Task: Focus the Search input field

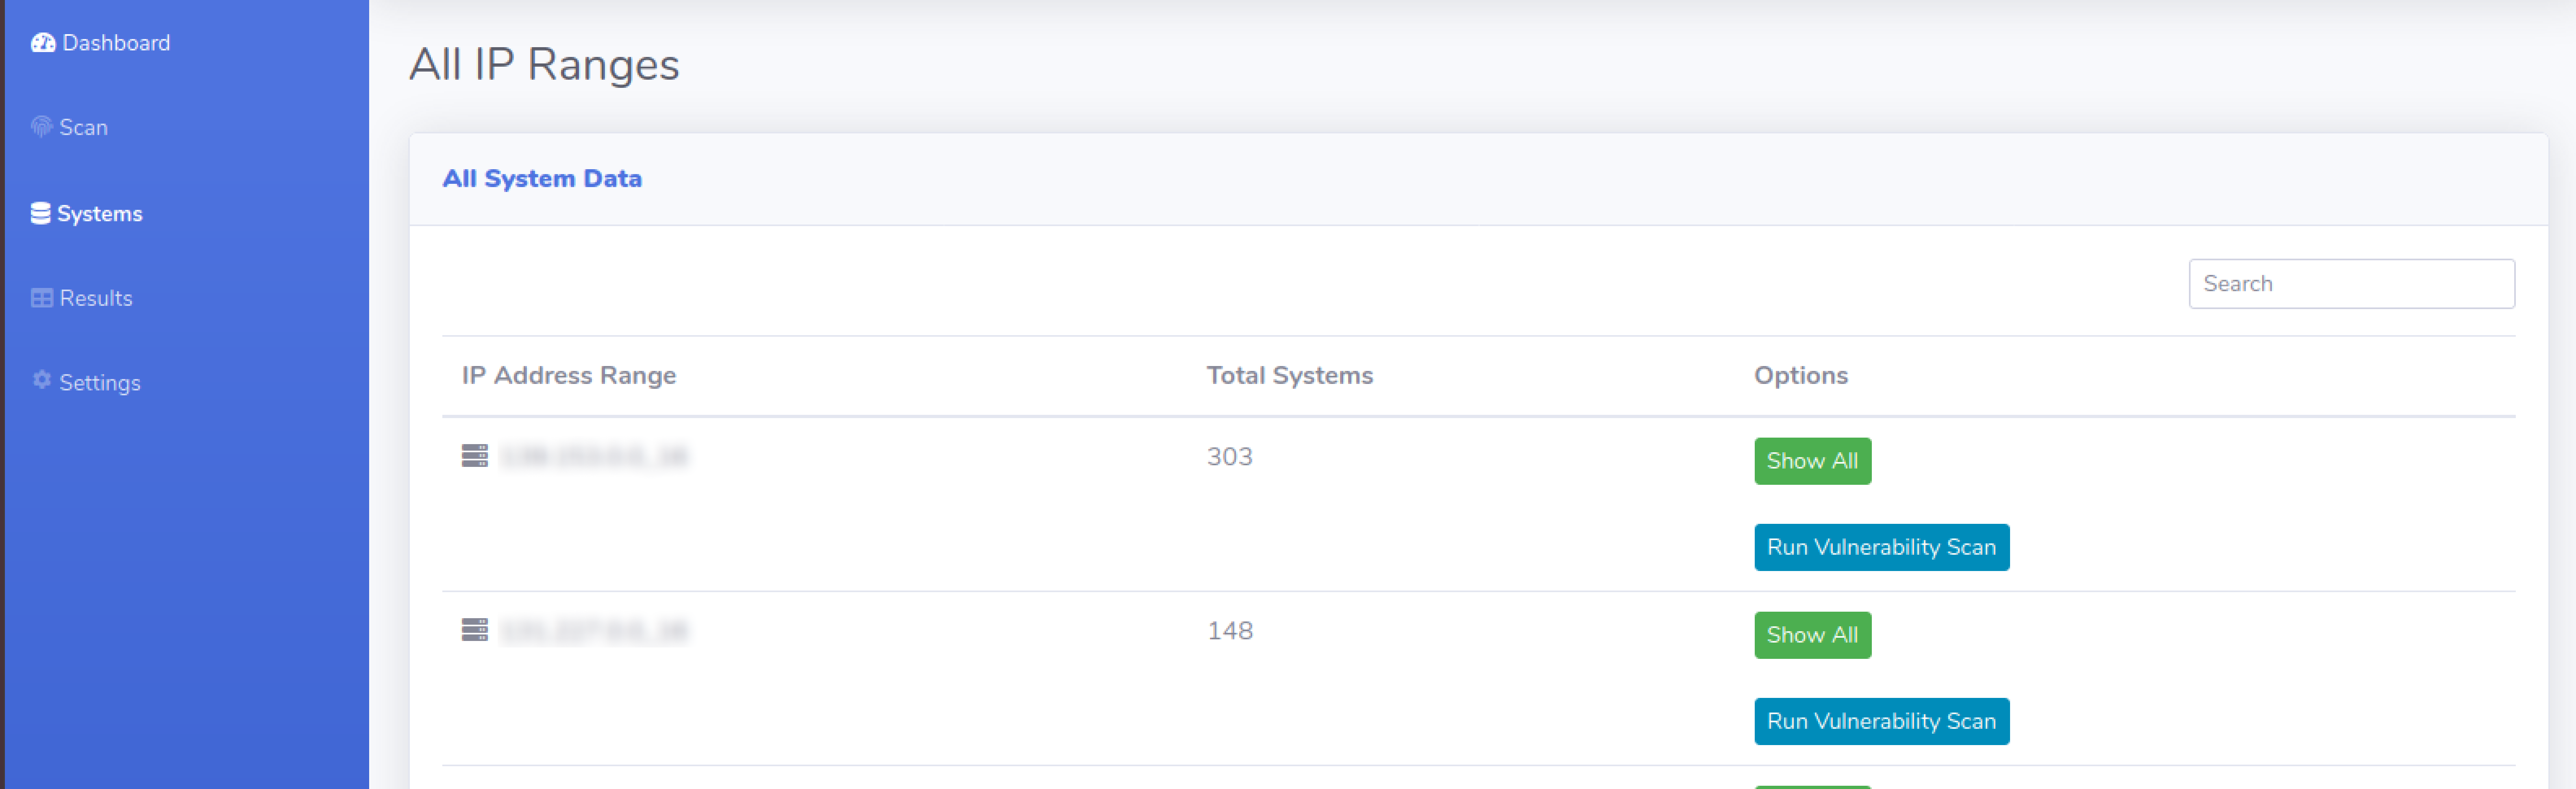Action: coord(2351,284)
